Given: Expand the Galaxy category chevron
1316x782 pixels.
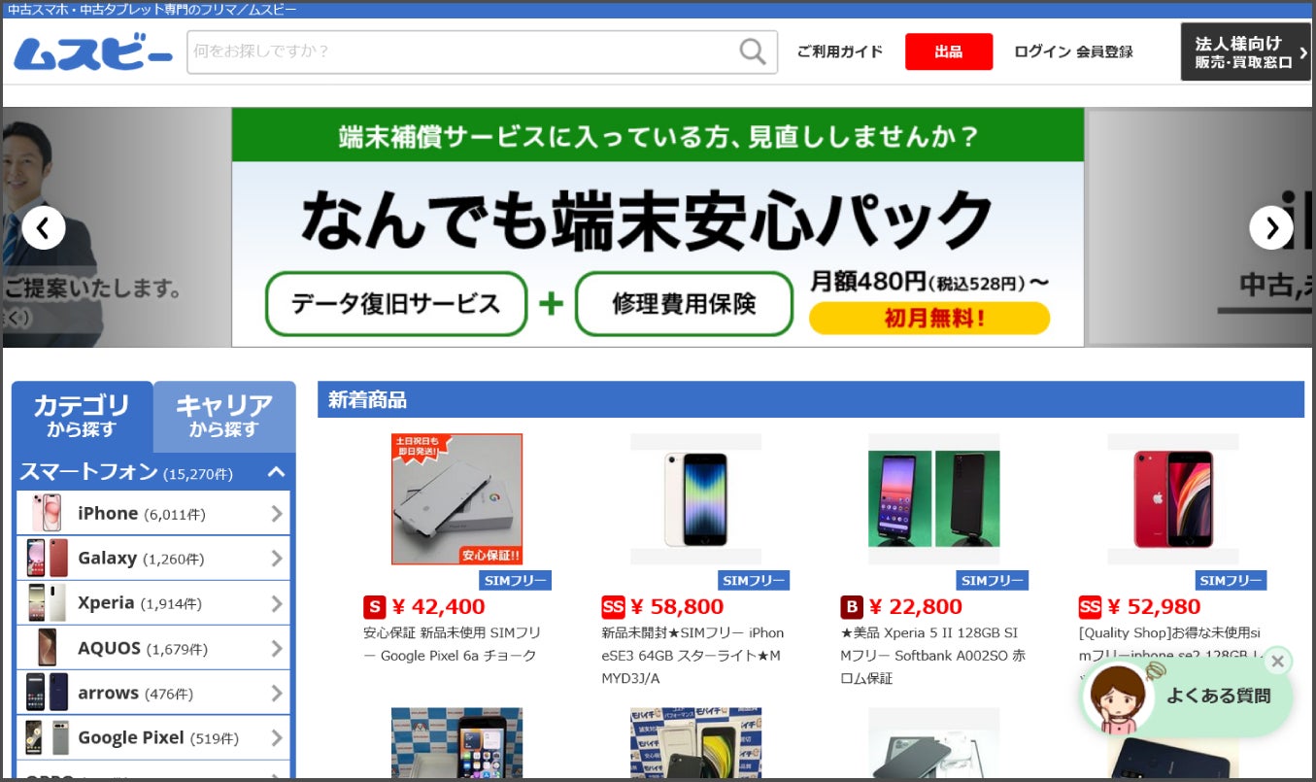Looking at the screenshot, I should pyautogui.click(x=277, y=559).
